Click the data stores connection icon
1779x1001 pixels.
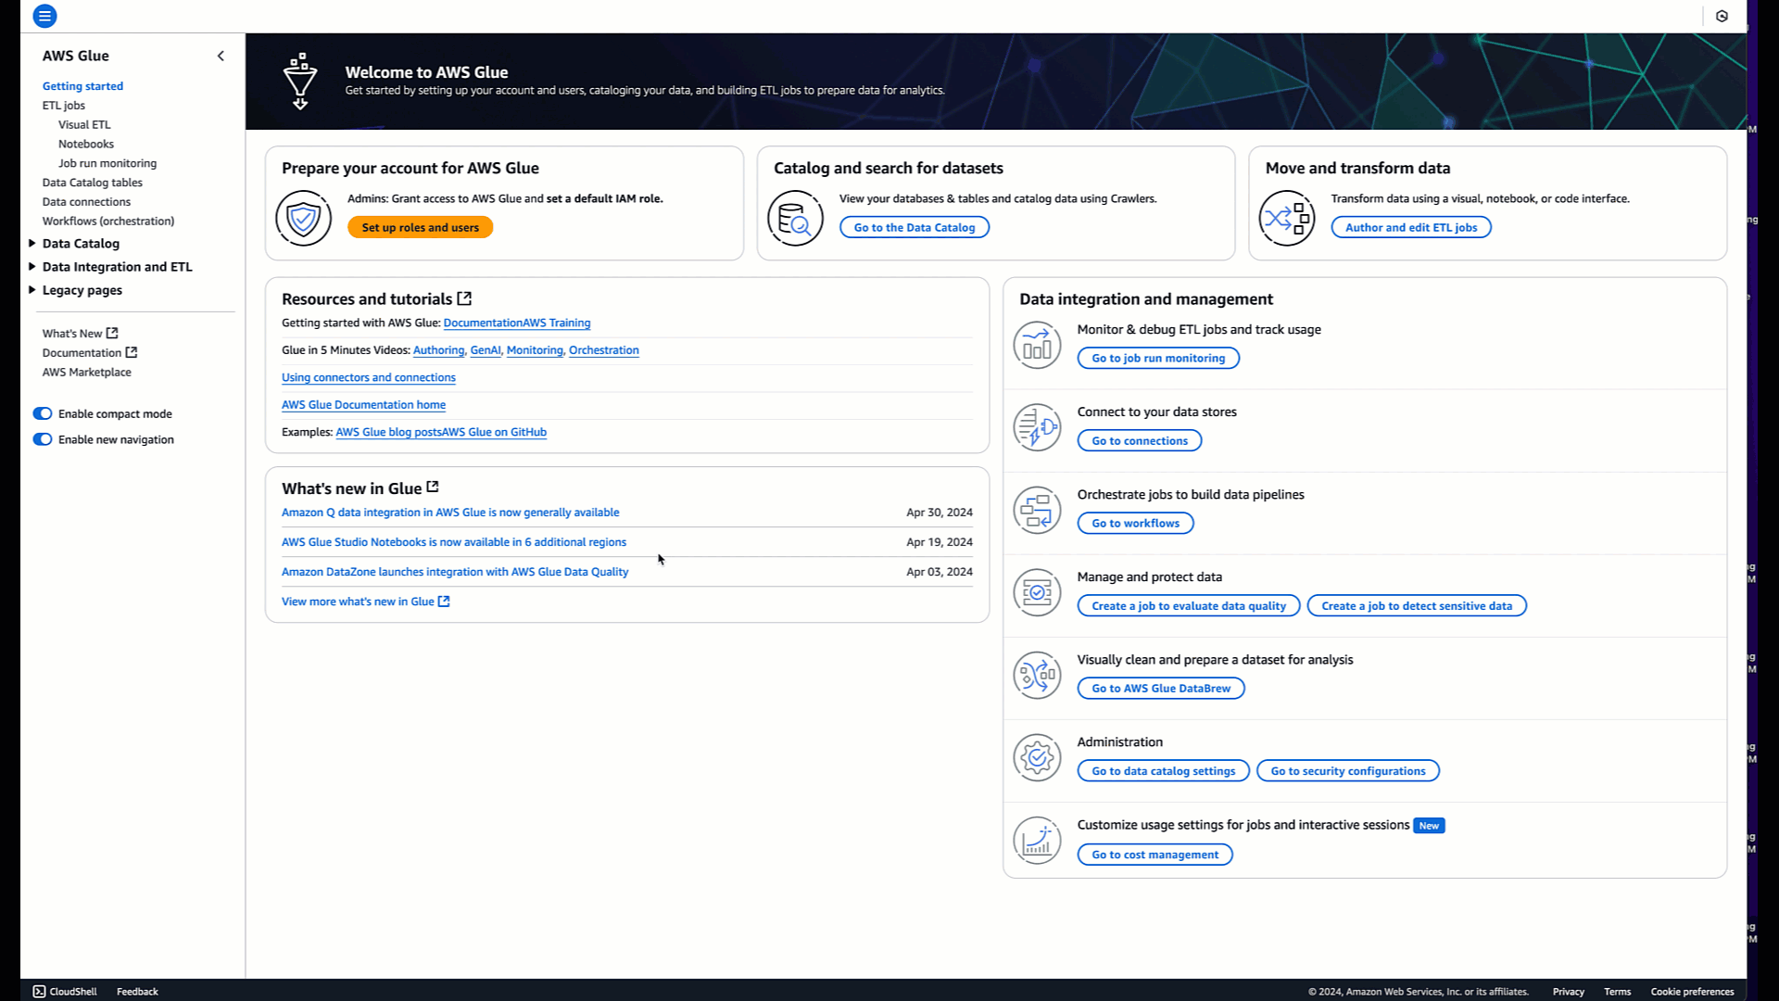point(1038,426)
